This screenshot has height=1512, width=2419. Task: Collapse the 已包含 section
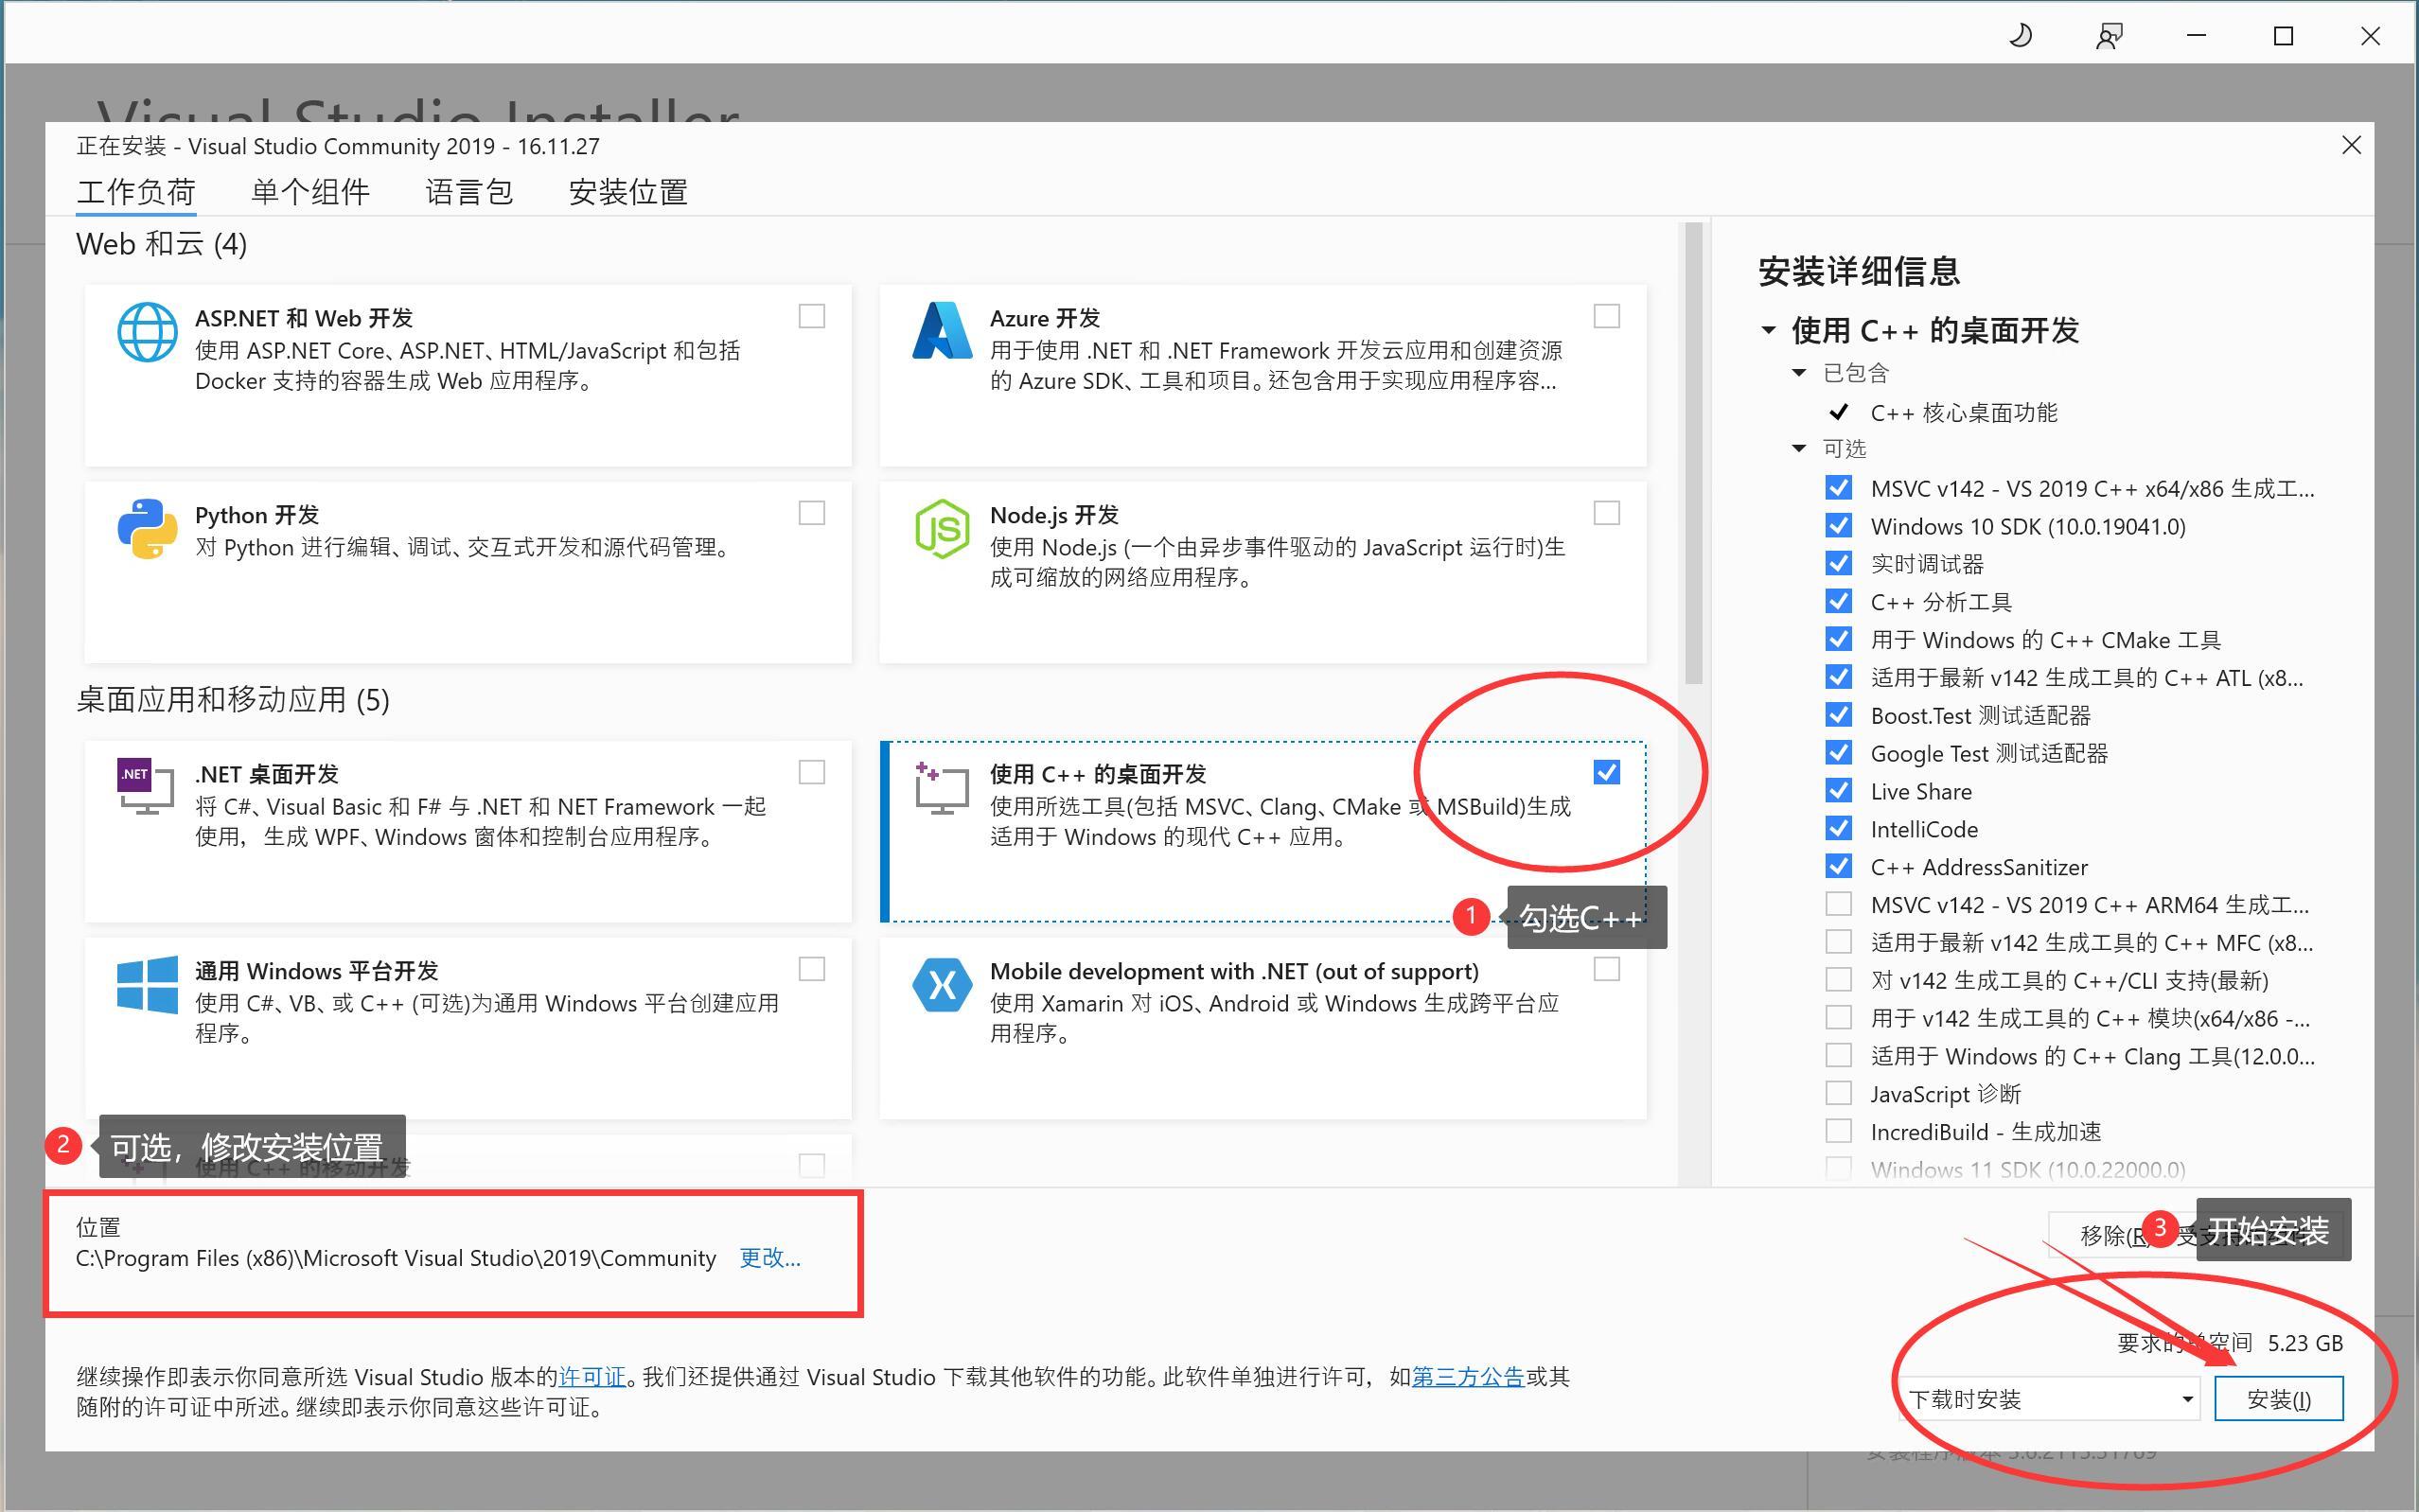coord(1799,373)
